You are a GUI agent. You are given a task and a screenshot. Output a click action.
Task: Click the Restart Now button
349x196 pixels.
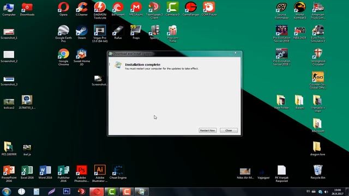[207, 131]
